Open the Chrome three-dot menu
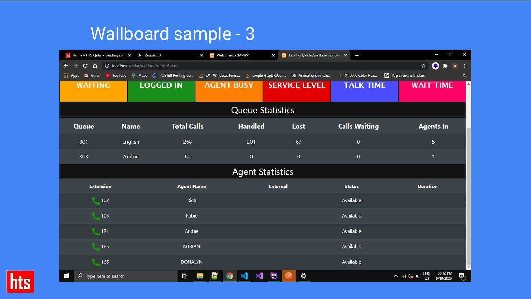531x299 pixels. point(465,66)
